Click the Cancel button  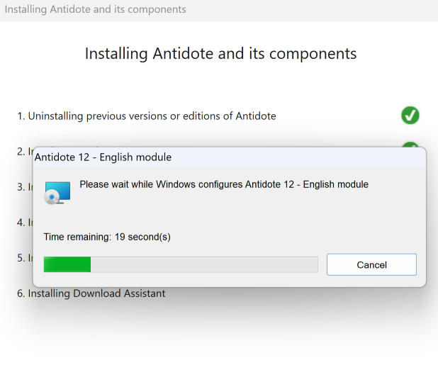371,264
